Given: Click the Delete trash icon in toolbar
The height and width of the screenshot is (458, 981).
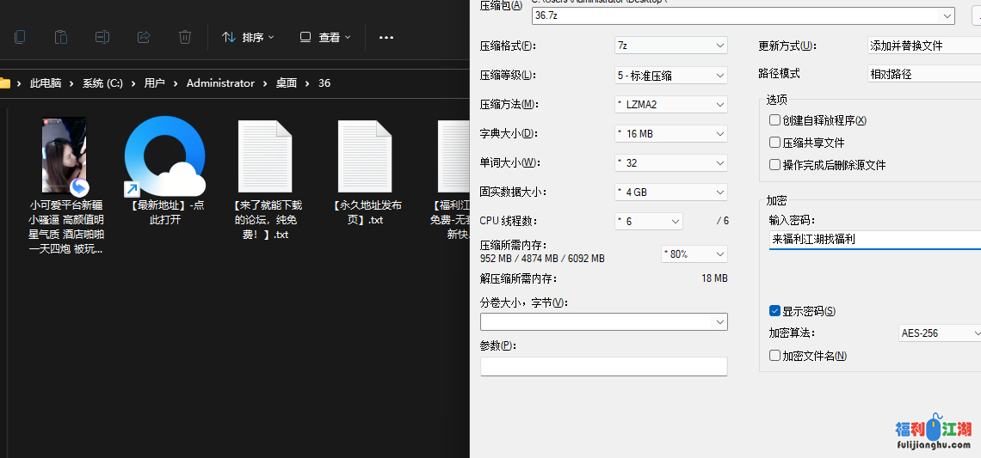Looking at the screenshot, I should 185,37.
